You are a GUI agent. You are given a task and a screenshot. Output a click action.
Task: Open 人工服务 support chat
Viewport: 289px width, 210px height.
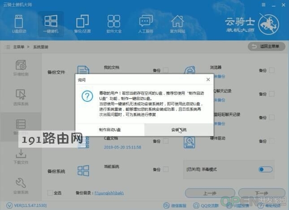coord(146,24)
